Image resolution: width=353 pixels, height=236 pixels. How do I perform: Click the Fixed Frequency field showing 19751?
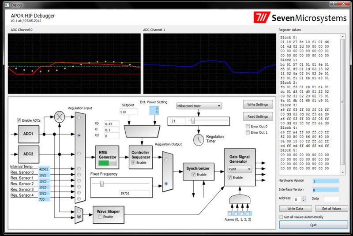(x=135, y=193)
